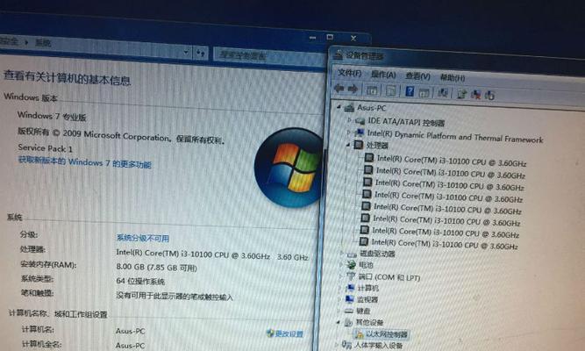Click the Asus-PC value next to 计算机名
The height and width of the screenshot is (351, 585).
click(130, 331)
